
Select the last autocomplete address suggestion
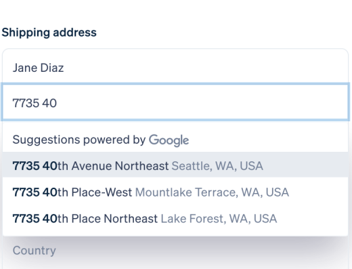pos(175,219)
